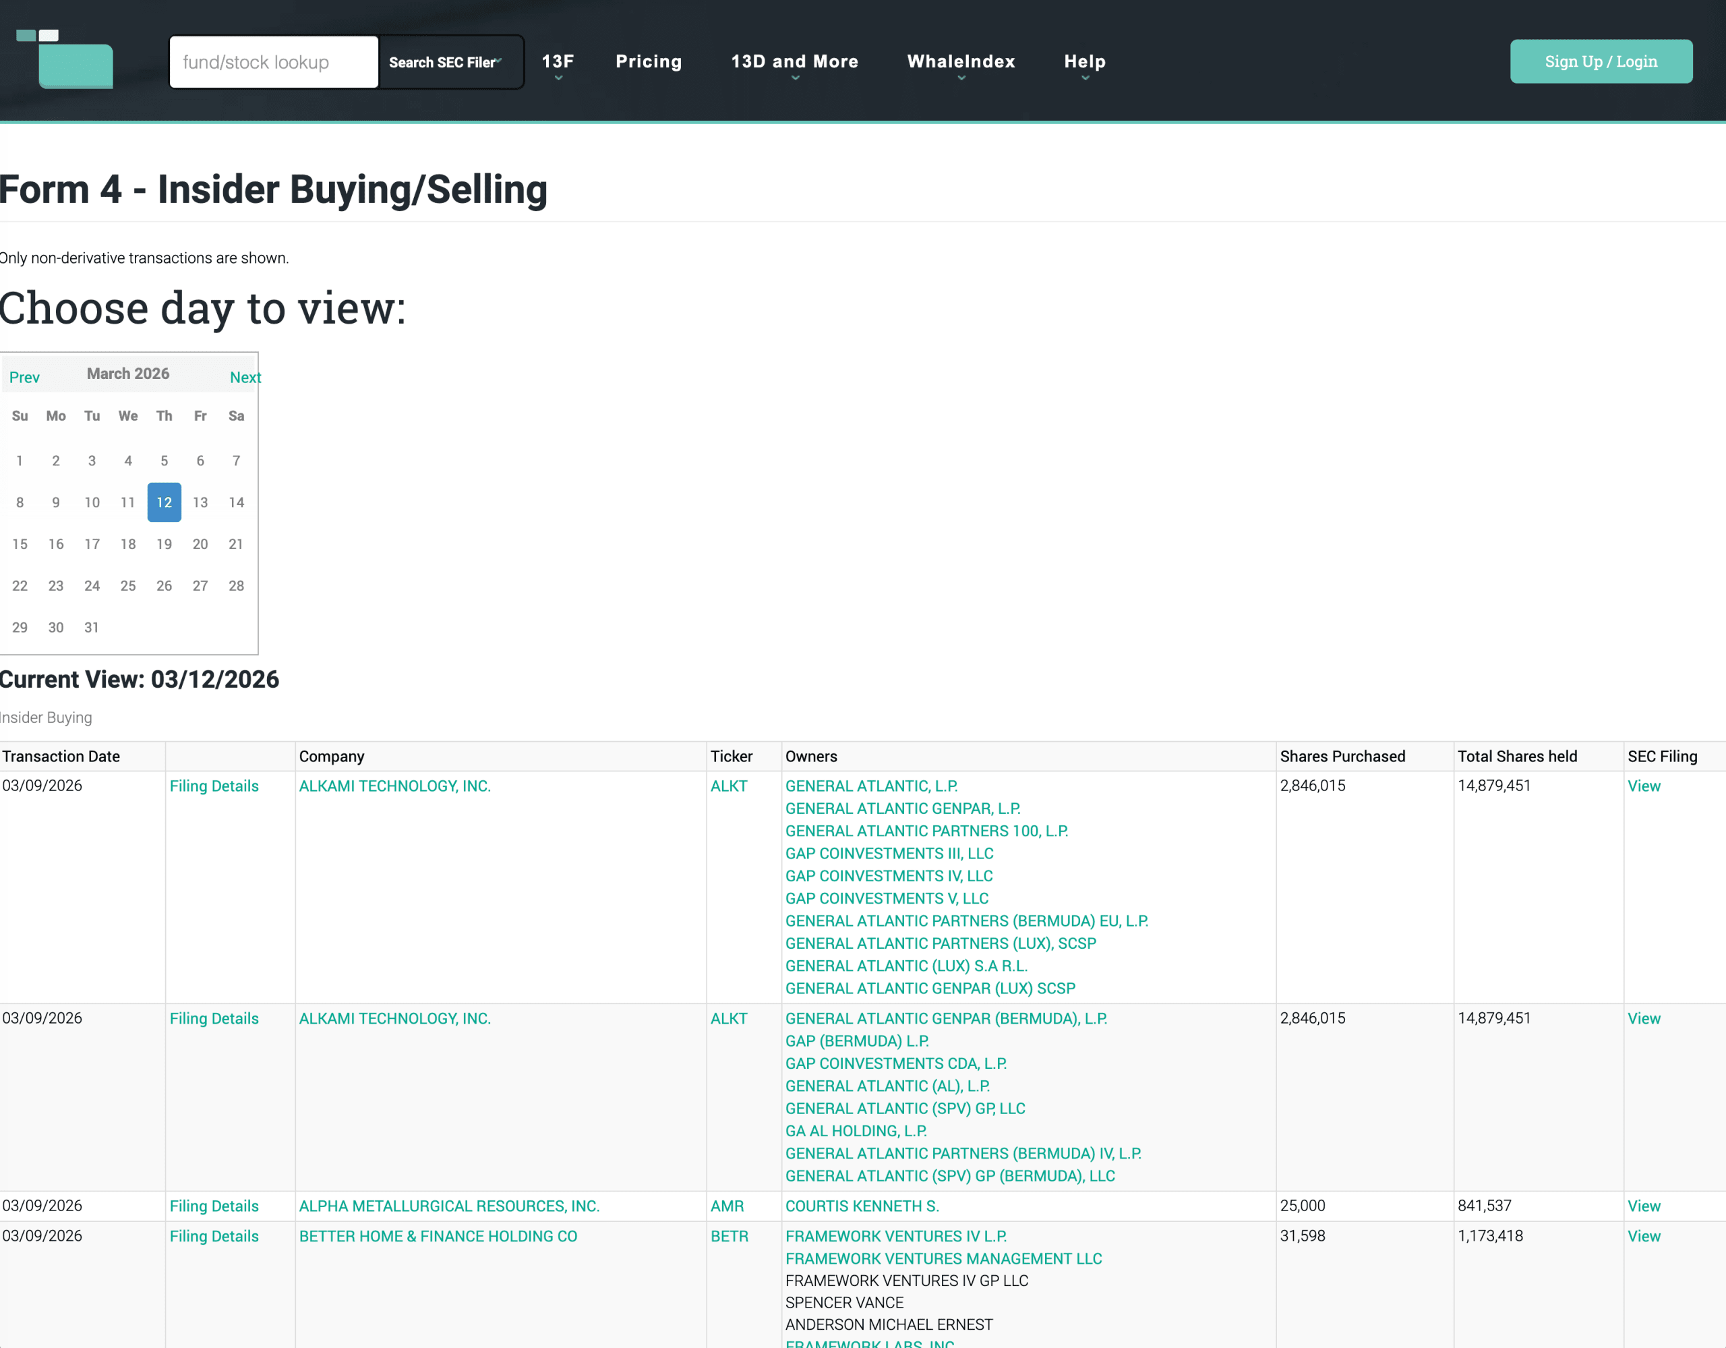Open the ALKT ticker link in first row
Screen dimensions: 1726x1348
click(x=728, y=786)
